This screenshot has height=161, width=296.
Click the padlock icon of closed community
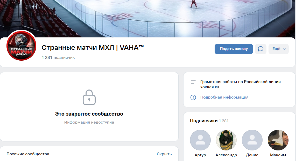pos(89,97)
